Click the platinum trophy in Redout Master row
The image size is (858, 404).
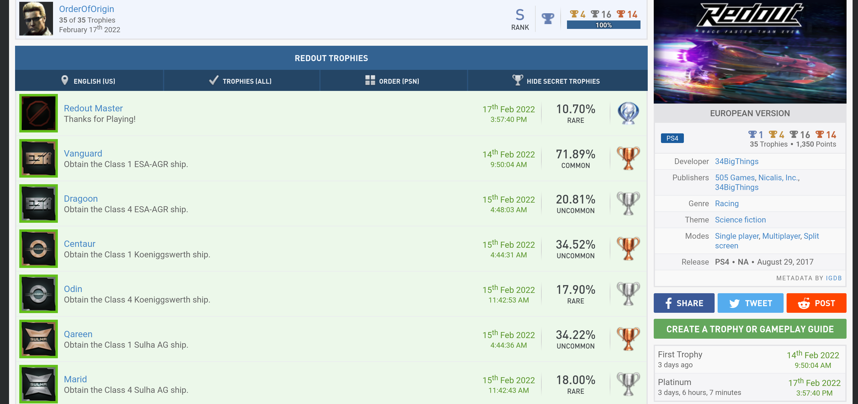(628, 113)
